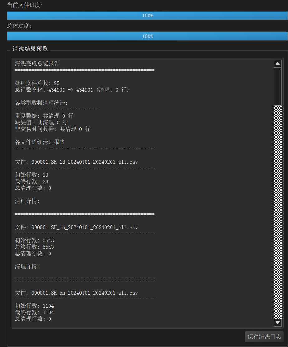Click file name 000001.SH_5m_20240101_20240201_all.csv
Screen dimensions: 288x347
(x=85, y=293)
